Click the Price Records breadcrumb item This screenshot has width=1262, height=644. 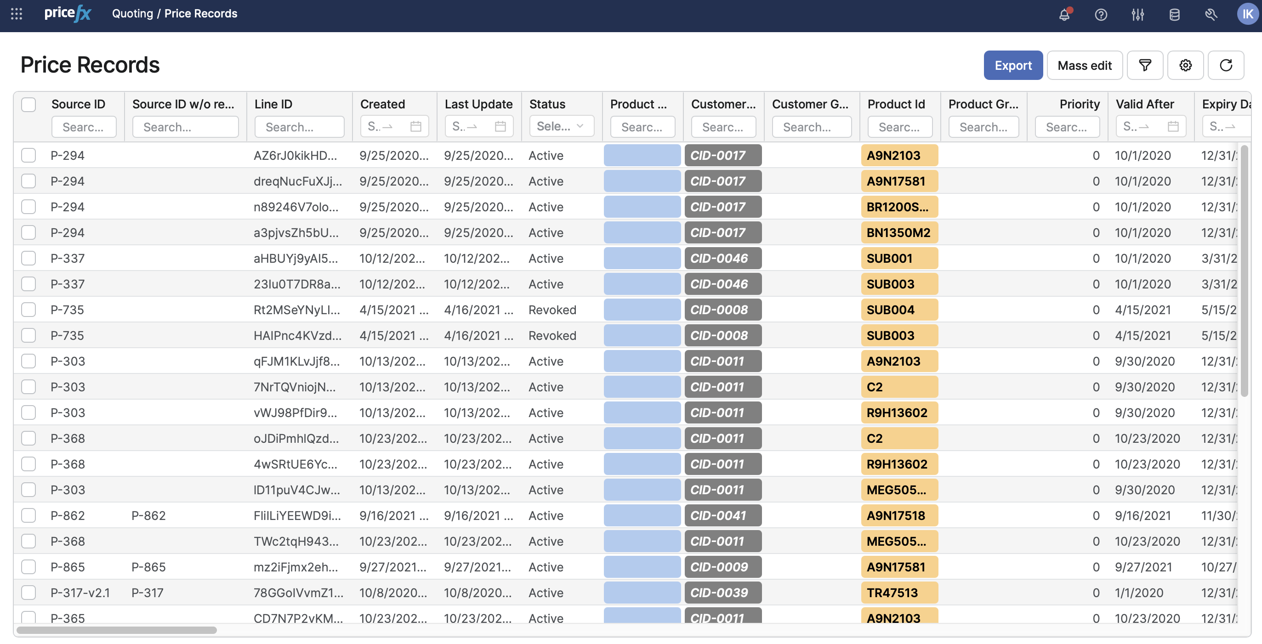(x=200, y=14)
